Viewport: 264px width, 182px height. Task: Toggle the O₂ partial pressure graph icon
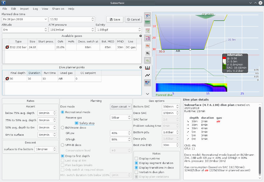148,61
